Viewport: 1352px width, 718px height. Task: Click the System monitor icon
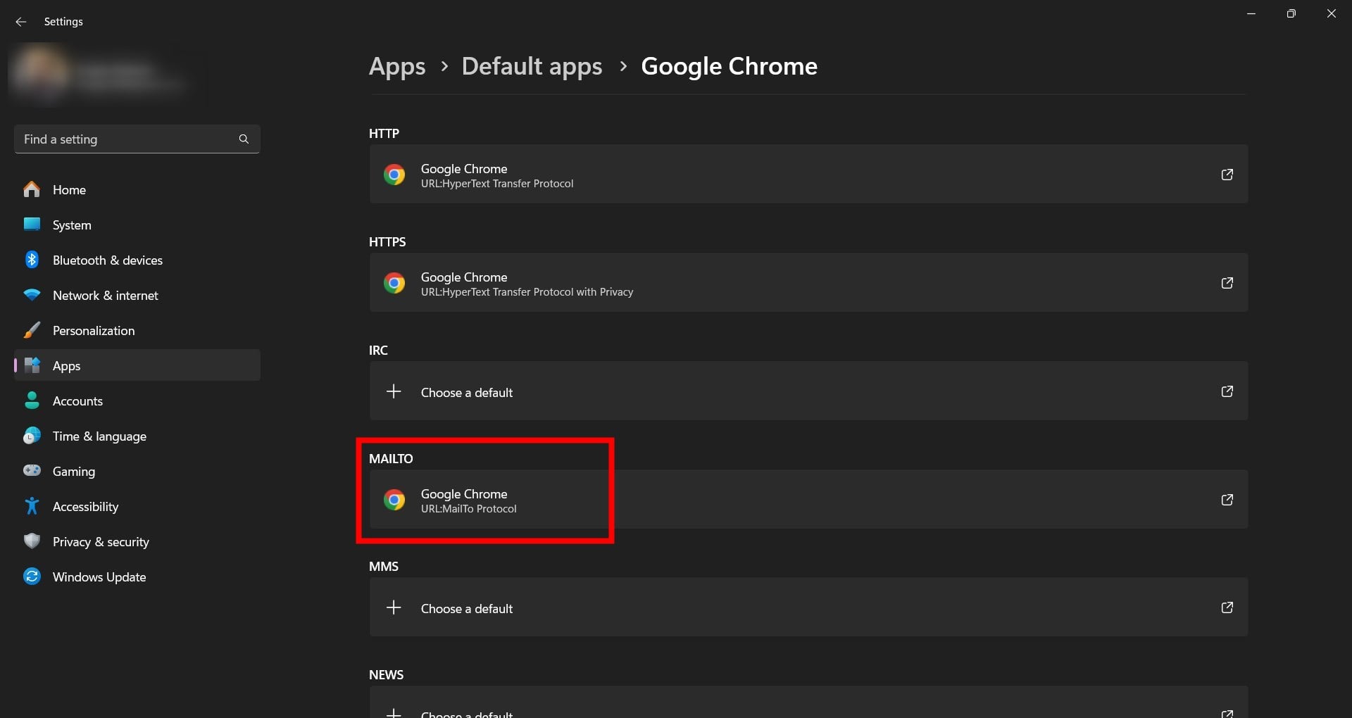click(32, 224)
